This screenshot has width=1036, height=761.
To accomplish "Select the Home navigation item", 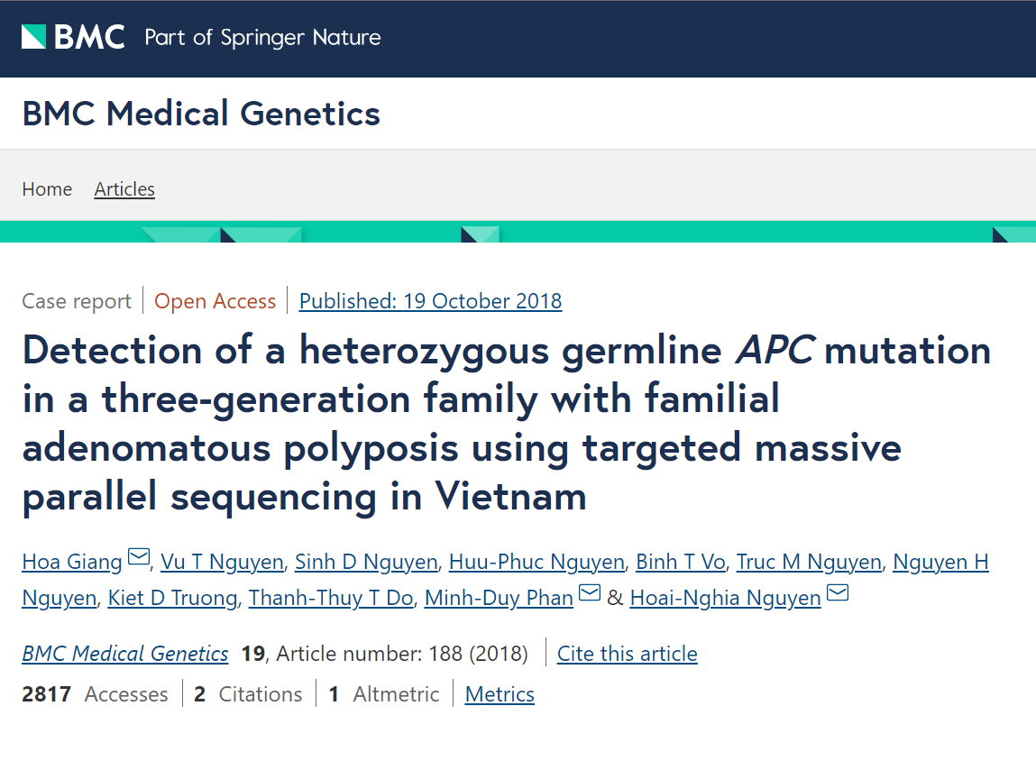I will [x=47, y=188].
